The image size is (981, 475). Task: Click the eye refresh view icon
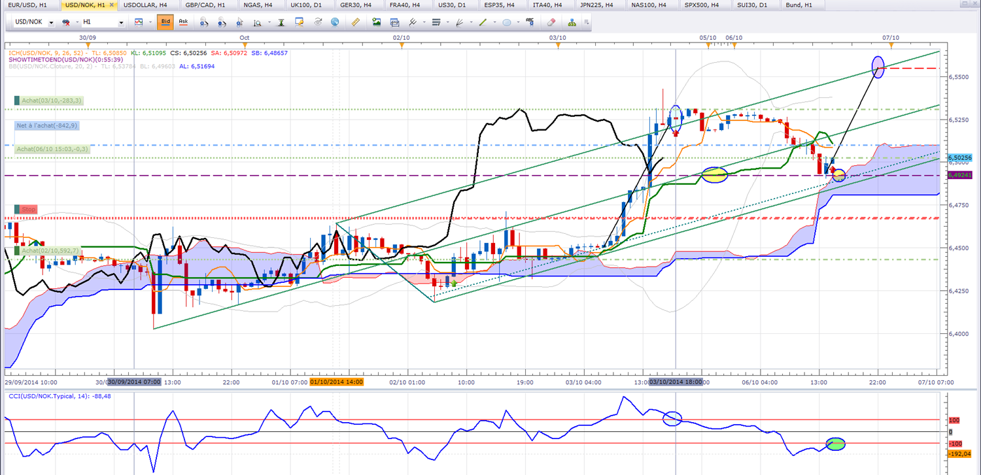pyautogui.click(x=318, y=22)
